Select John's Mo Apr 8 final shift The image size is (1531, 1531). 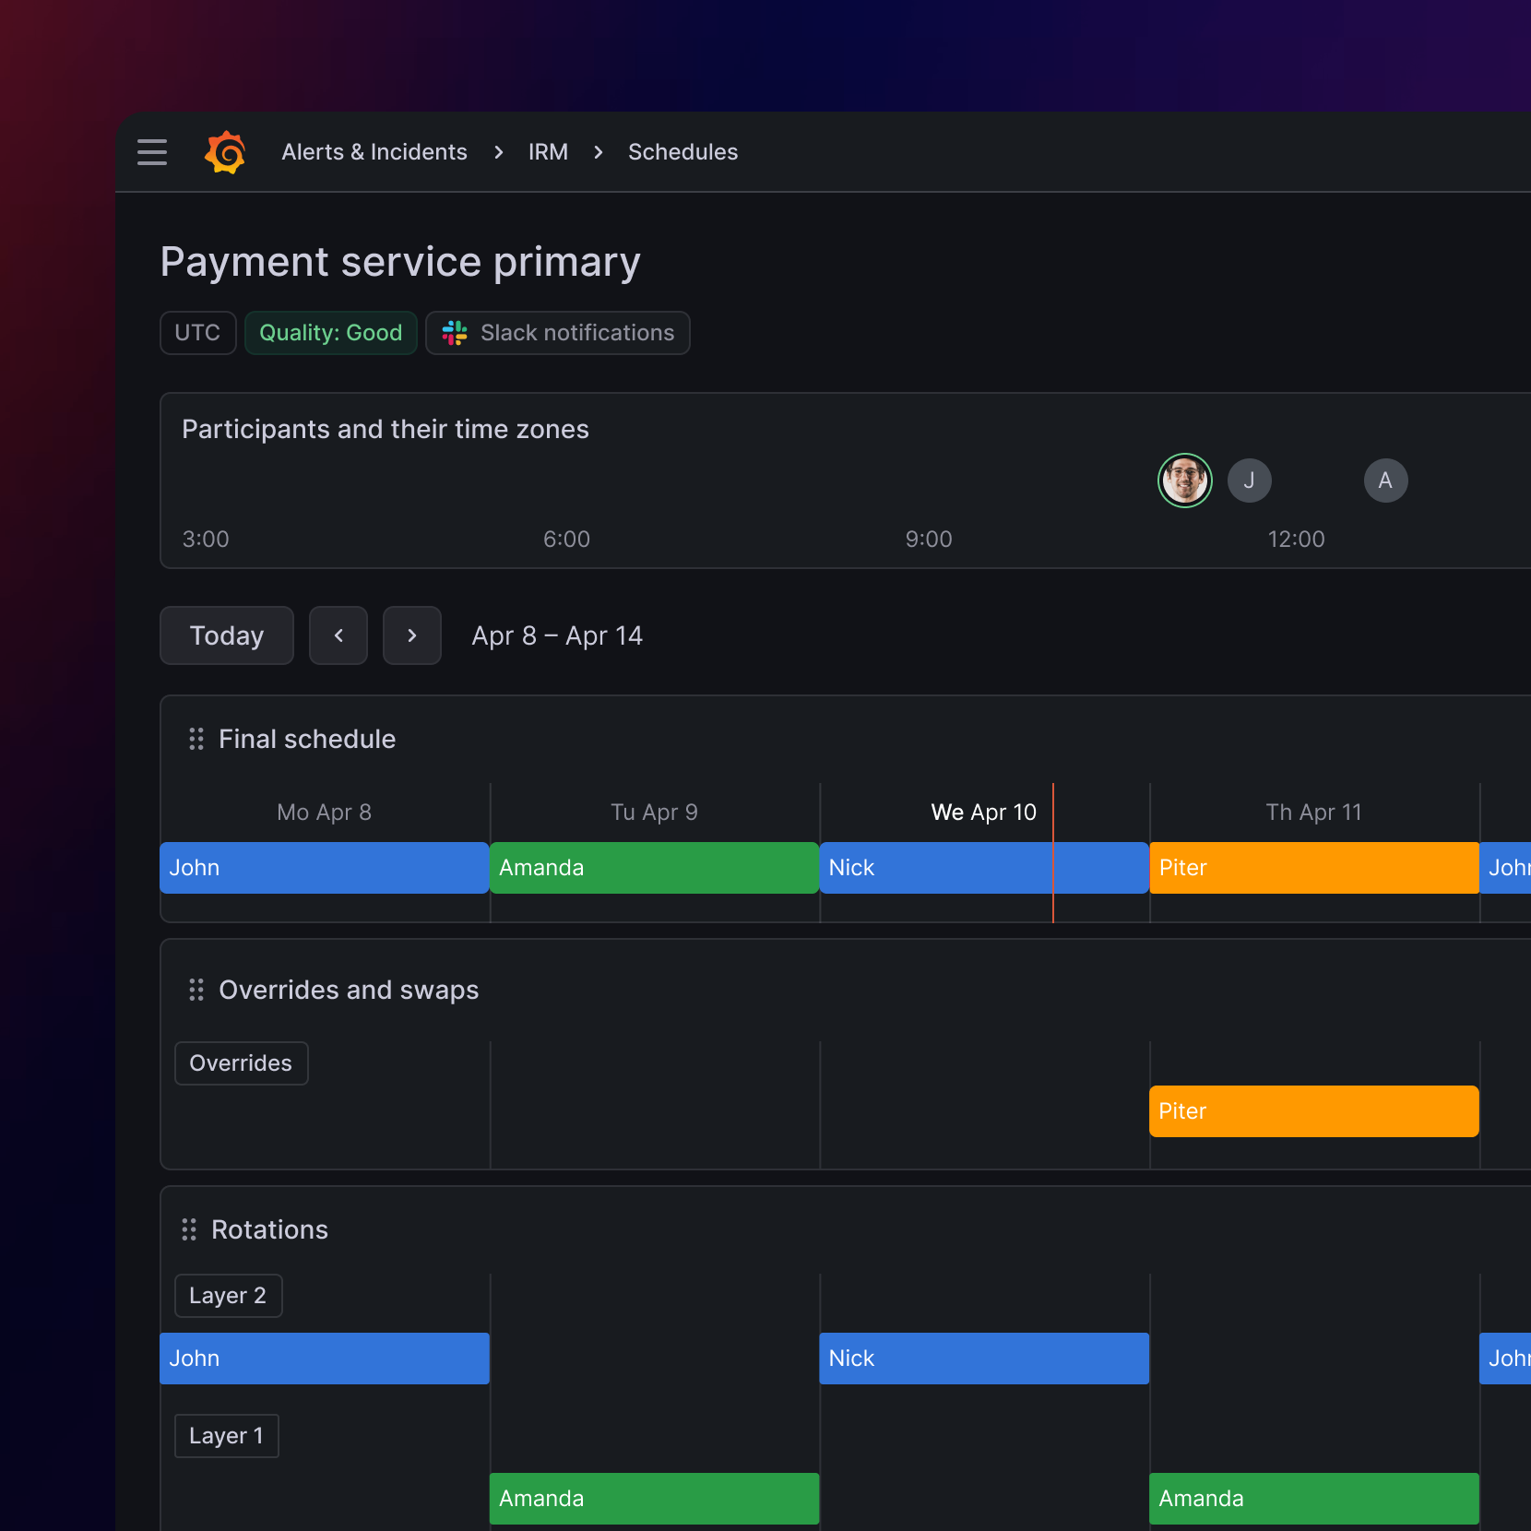[325, 868]
